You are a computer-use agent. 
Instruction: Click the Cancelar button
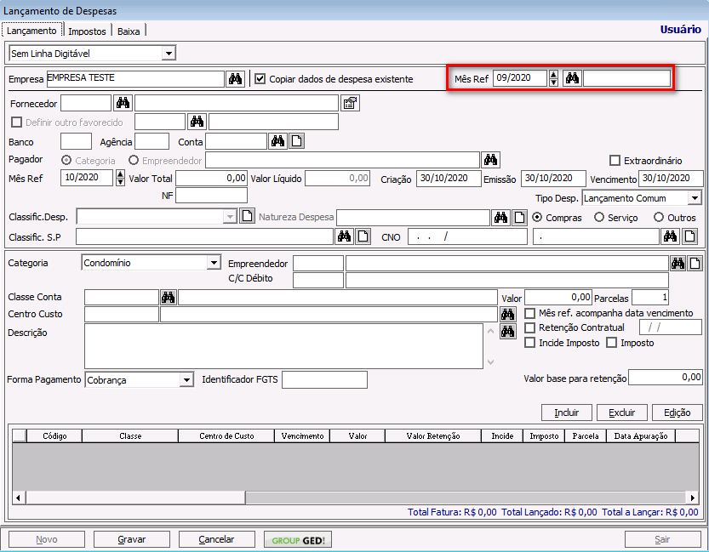click(216, 539)
